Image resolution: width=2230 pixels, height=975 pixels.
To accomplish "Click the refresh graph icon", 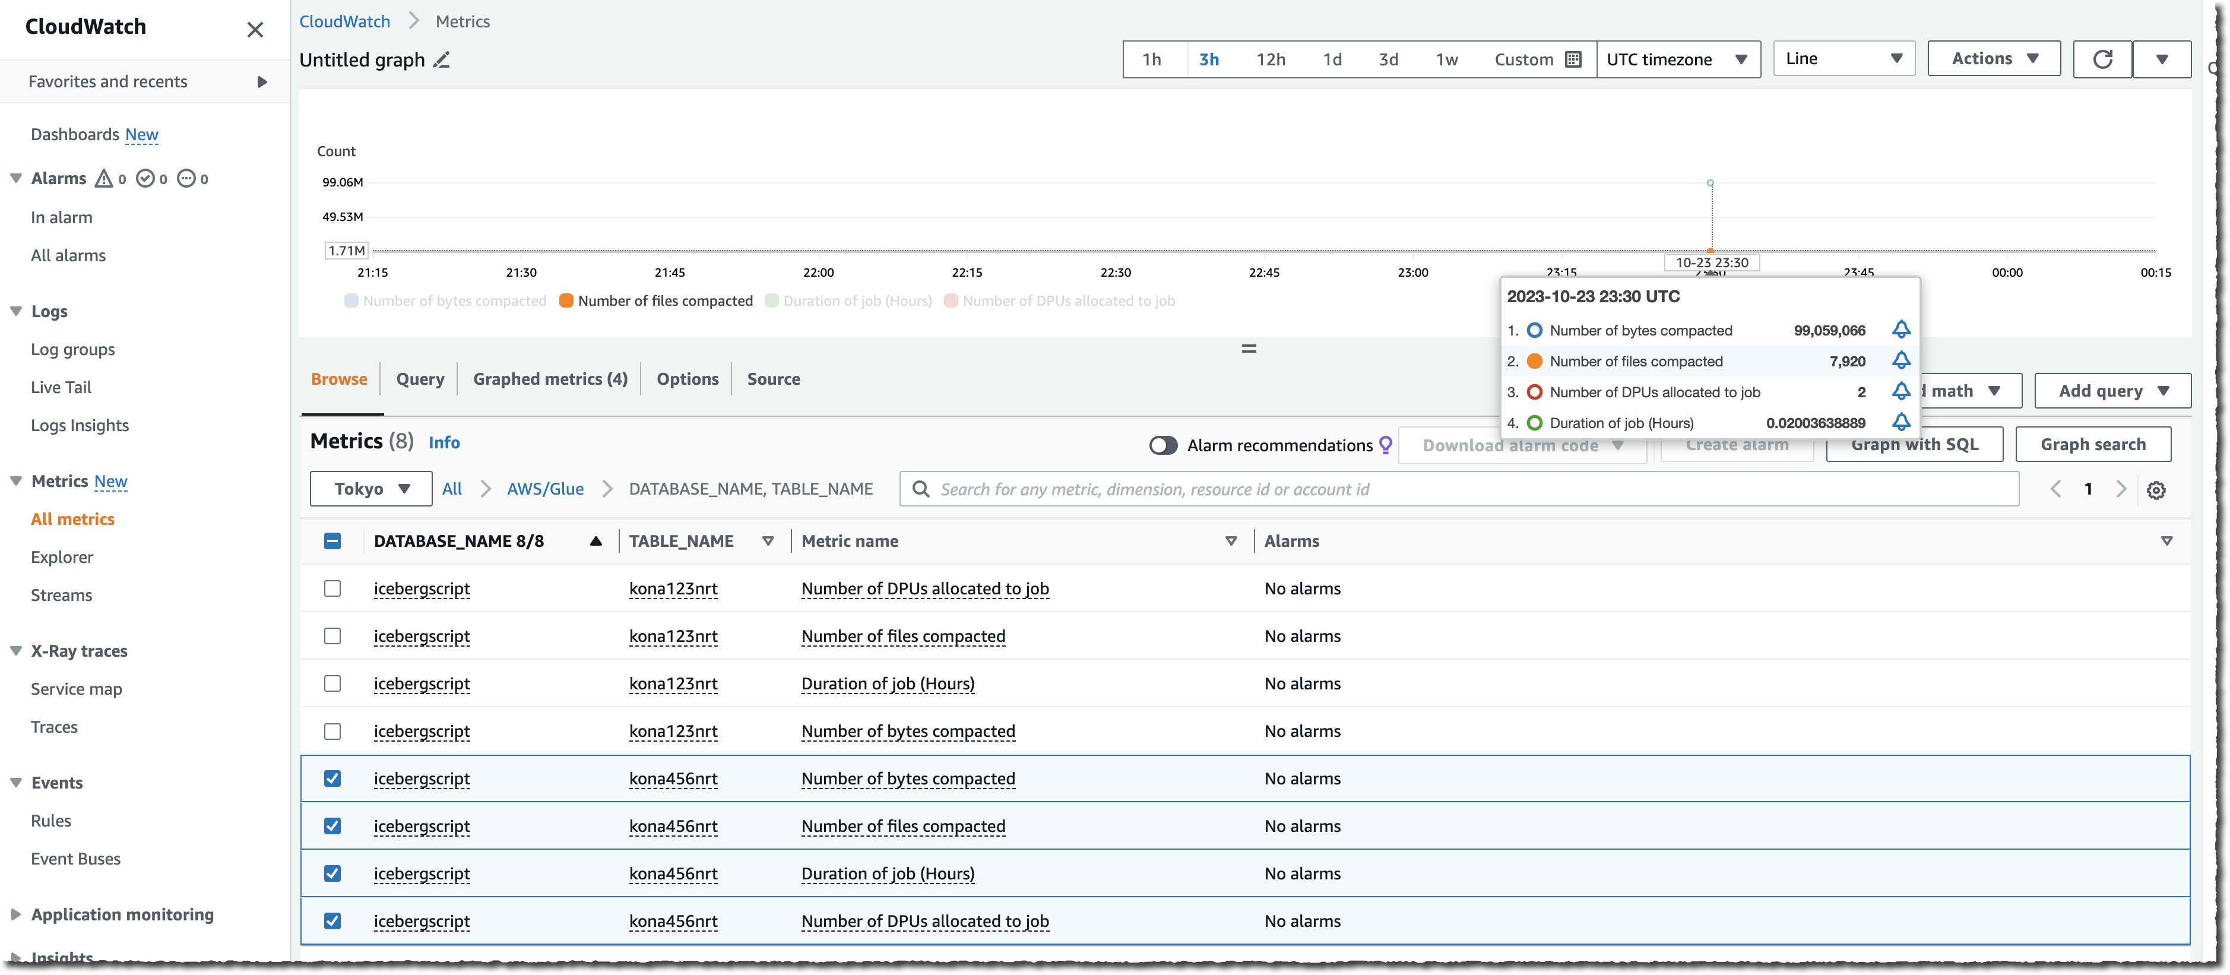I will 2102,59.
